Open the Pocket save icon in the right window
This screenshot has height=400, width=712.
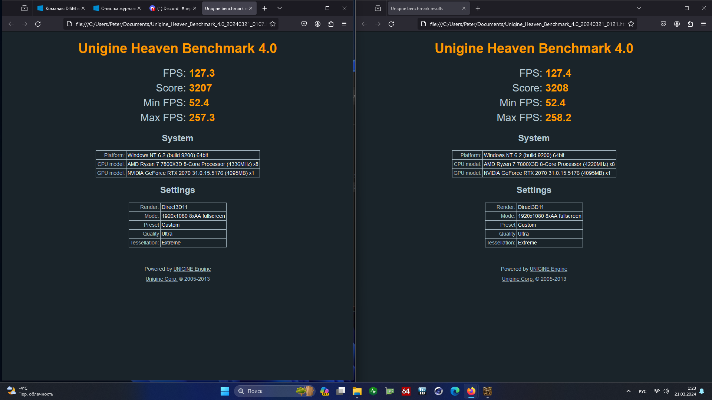coord(663,24)
